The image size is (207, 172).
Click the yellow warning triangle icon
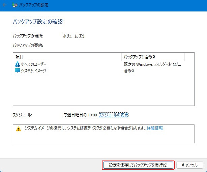coord(19,129)
